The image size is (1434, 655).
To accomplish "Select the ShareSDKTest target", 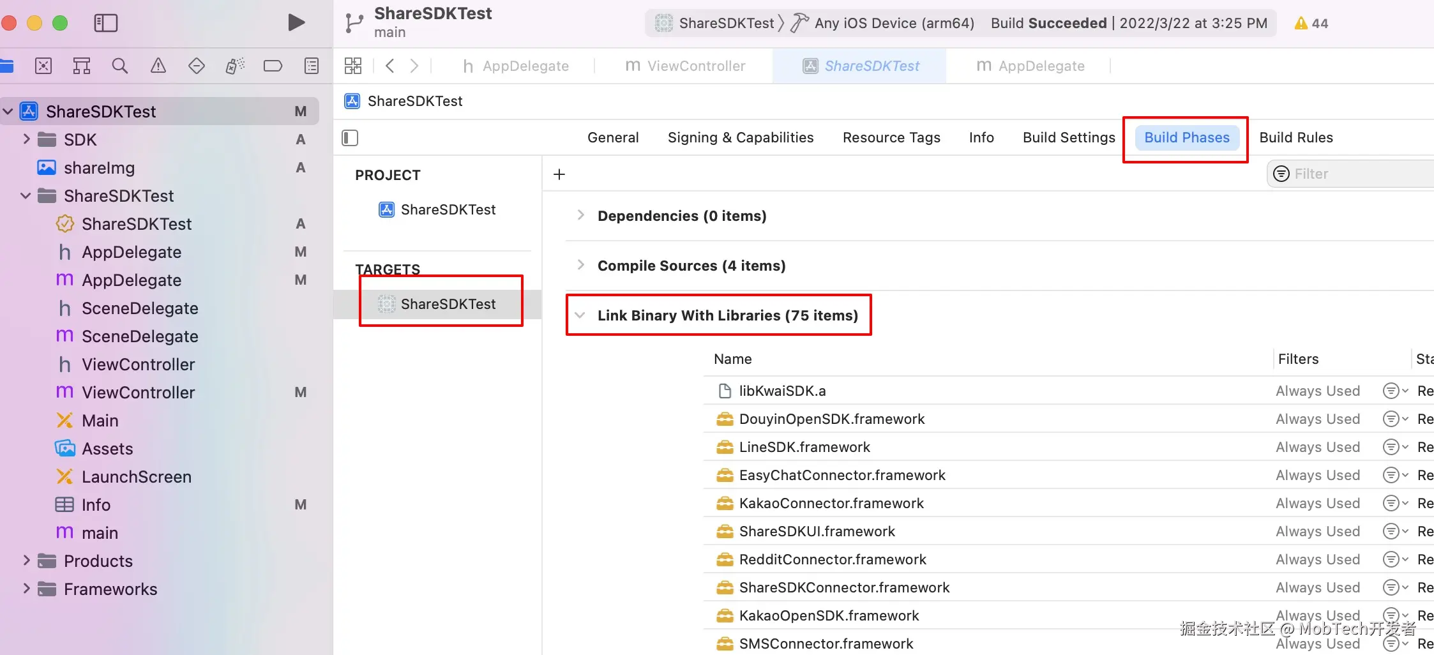I will coord(448,304).
